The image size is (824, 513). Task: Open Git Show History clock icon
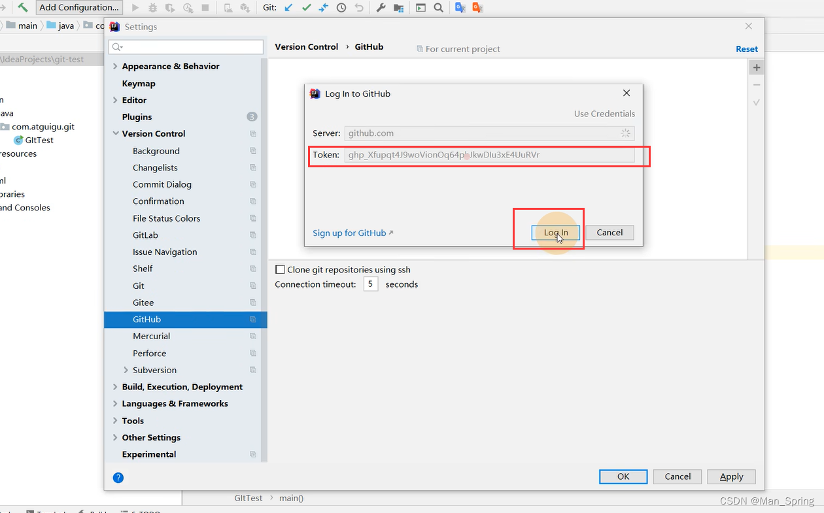[341, 8]
